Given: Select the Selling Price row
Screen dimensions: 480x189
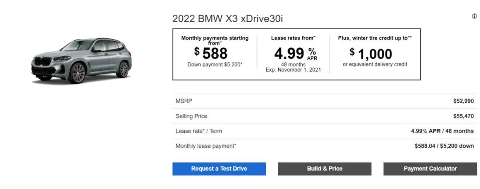Looking at the screenshot, I should click(324, 116).
